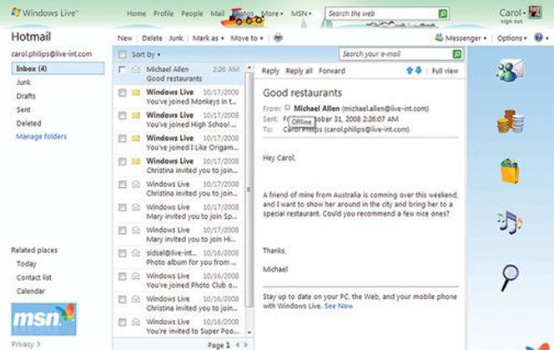554x350 pixels.
Task: Open the magnifying glass sidebar icon
Action: pos(510,278)
